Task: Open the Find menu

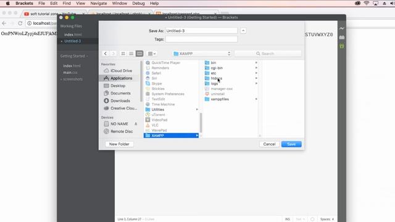Action: pyautogui.click(x=67, y=3)
